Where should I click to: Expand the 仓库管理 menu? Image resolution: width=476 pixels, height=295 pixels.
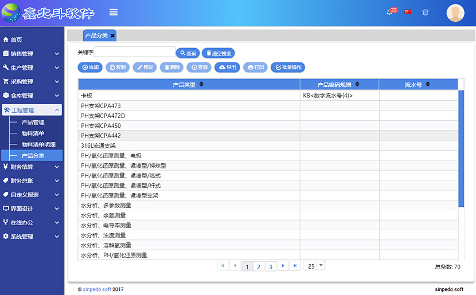point(32,96)
